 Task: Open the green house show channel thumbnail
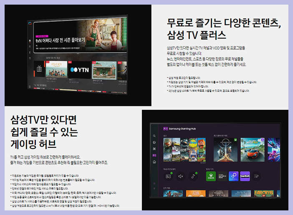(104, 70)
